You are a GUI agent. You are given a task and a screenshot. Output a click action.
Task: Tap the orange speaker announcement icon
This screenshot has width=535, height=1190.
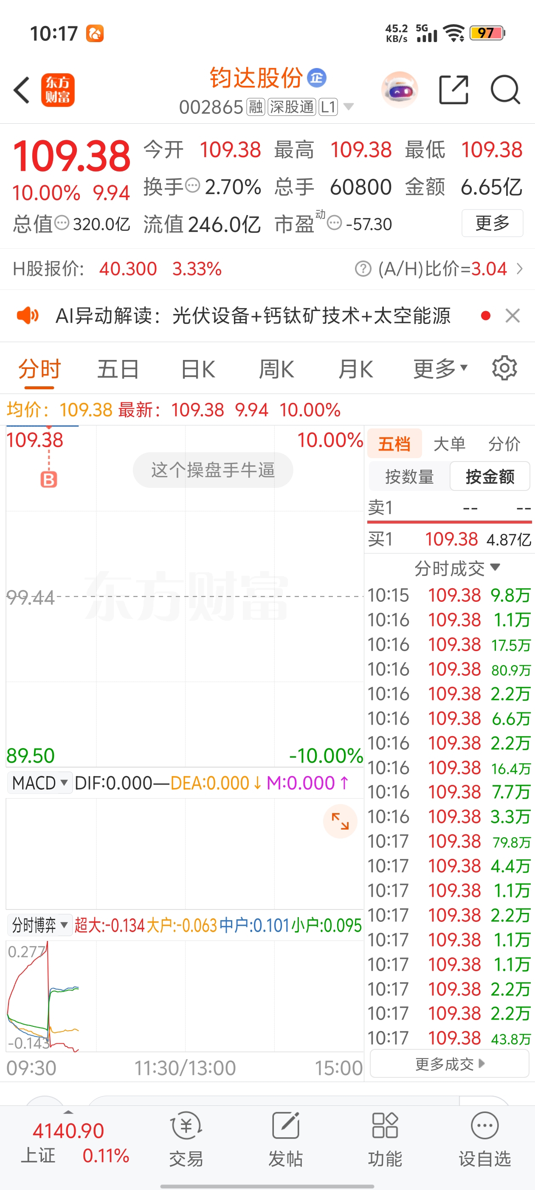click(x=28, y=315)
